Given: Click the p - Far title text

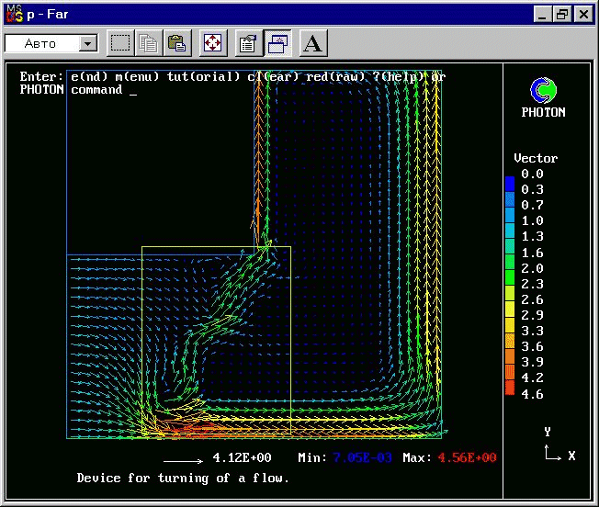Looking at the screenshot, I should (x=48, y=15).
